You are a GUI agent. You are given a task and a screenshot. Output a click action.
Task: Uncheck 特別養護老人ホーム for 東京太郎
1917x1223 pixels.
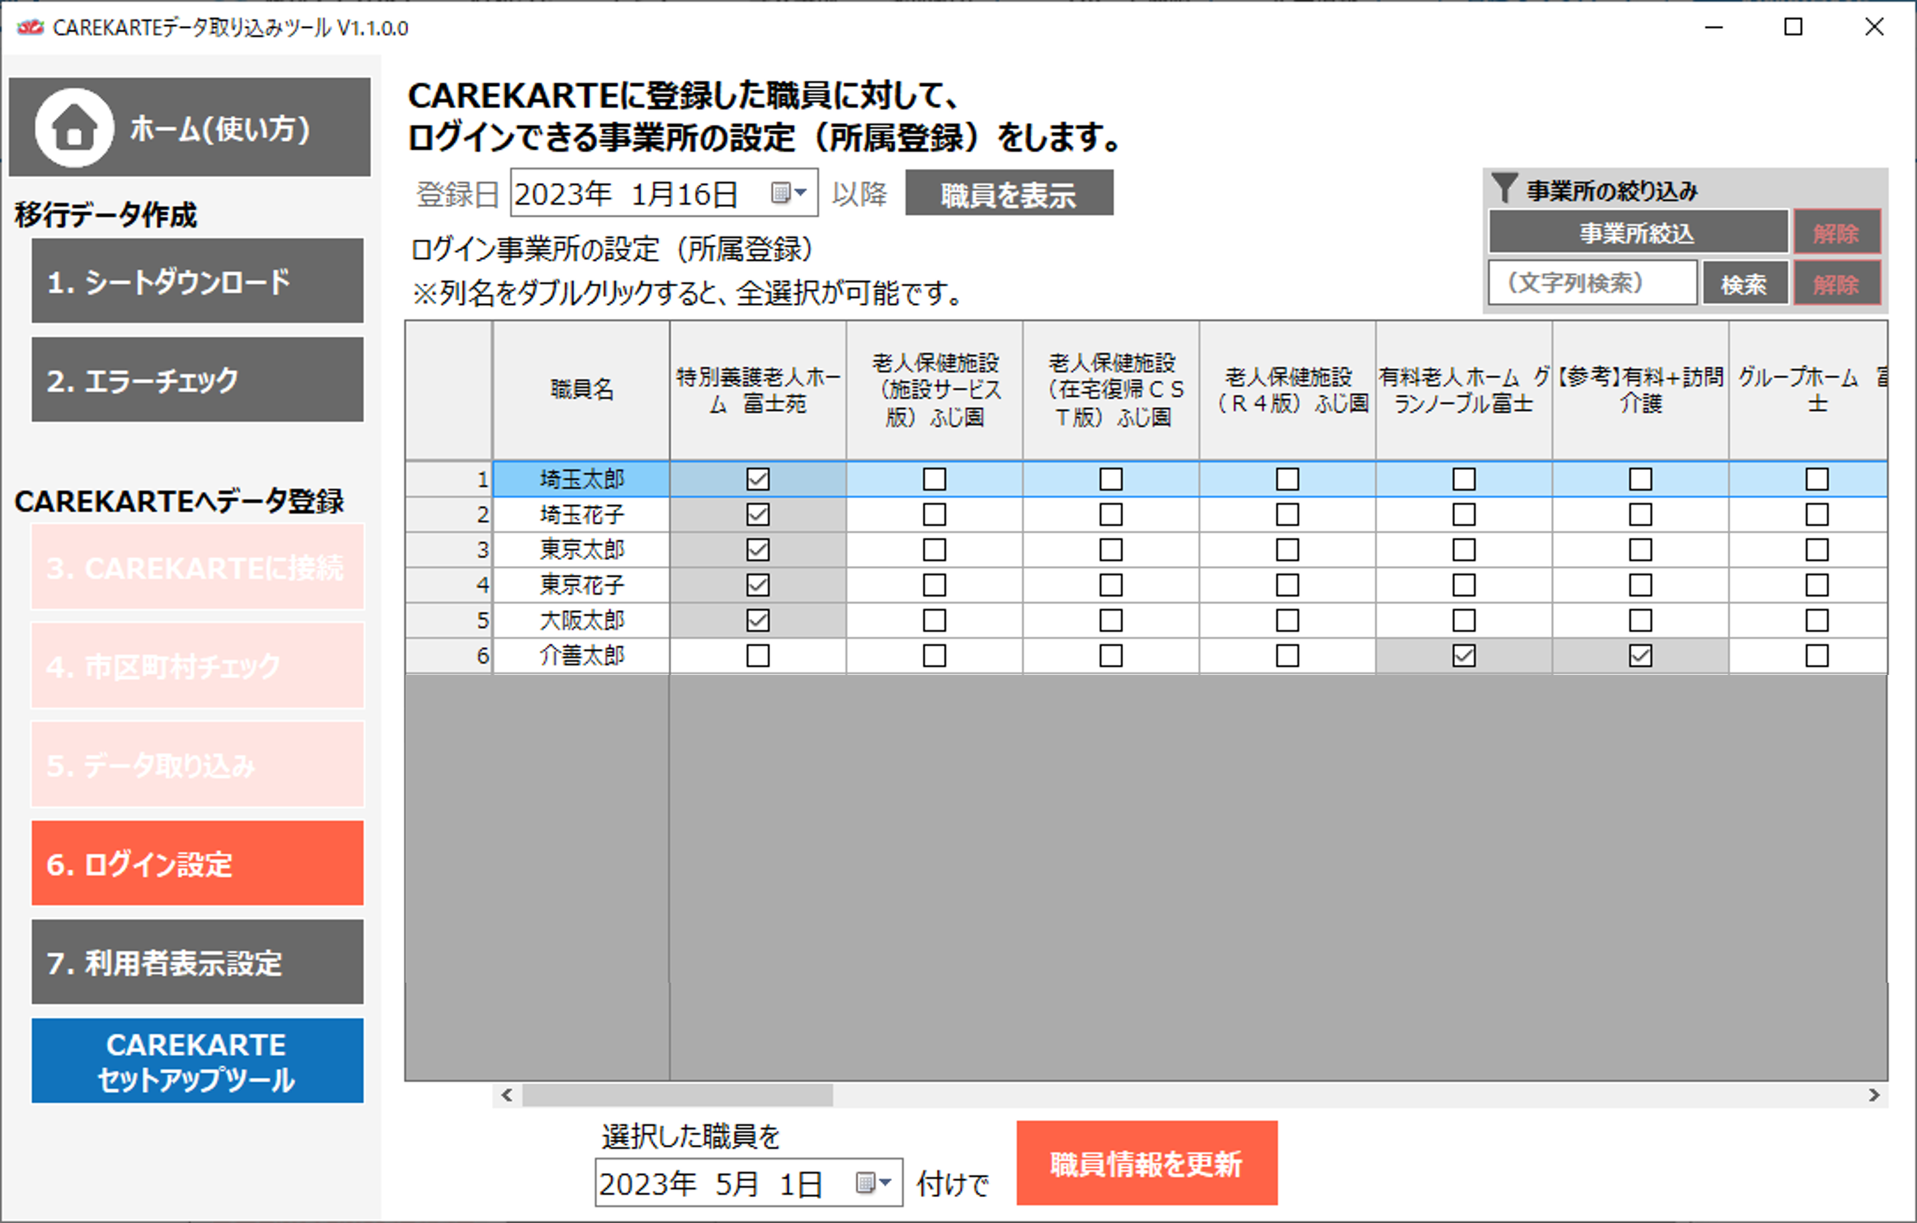coord(758,550)
